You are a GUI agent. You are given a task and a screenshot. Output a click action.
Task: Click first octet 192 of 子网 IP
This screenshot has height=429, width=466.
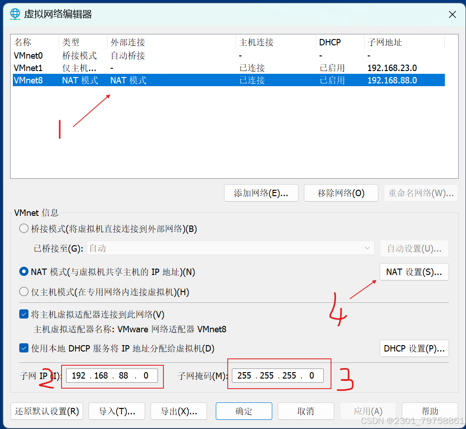[x=79, y=375]
